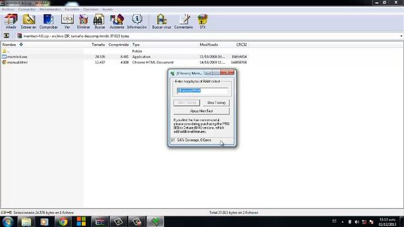Click the parent folder ".." icon
The width and height of the screenshot is (404, 227).
pos(4,51)
